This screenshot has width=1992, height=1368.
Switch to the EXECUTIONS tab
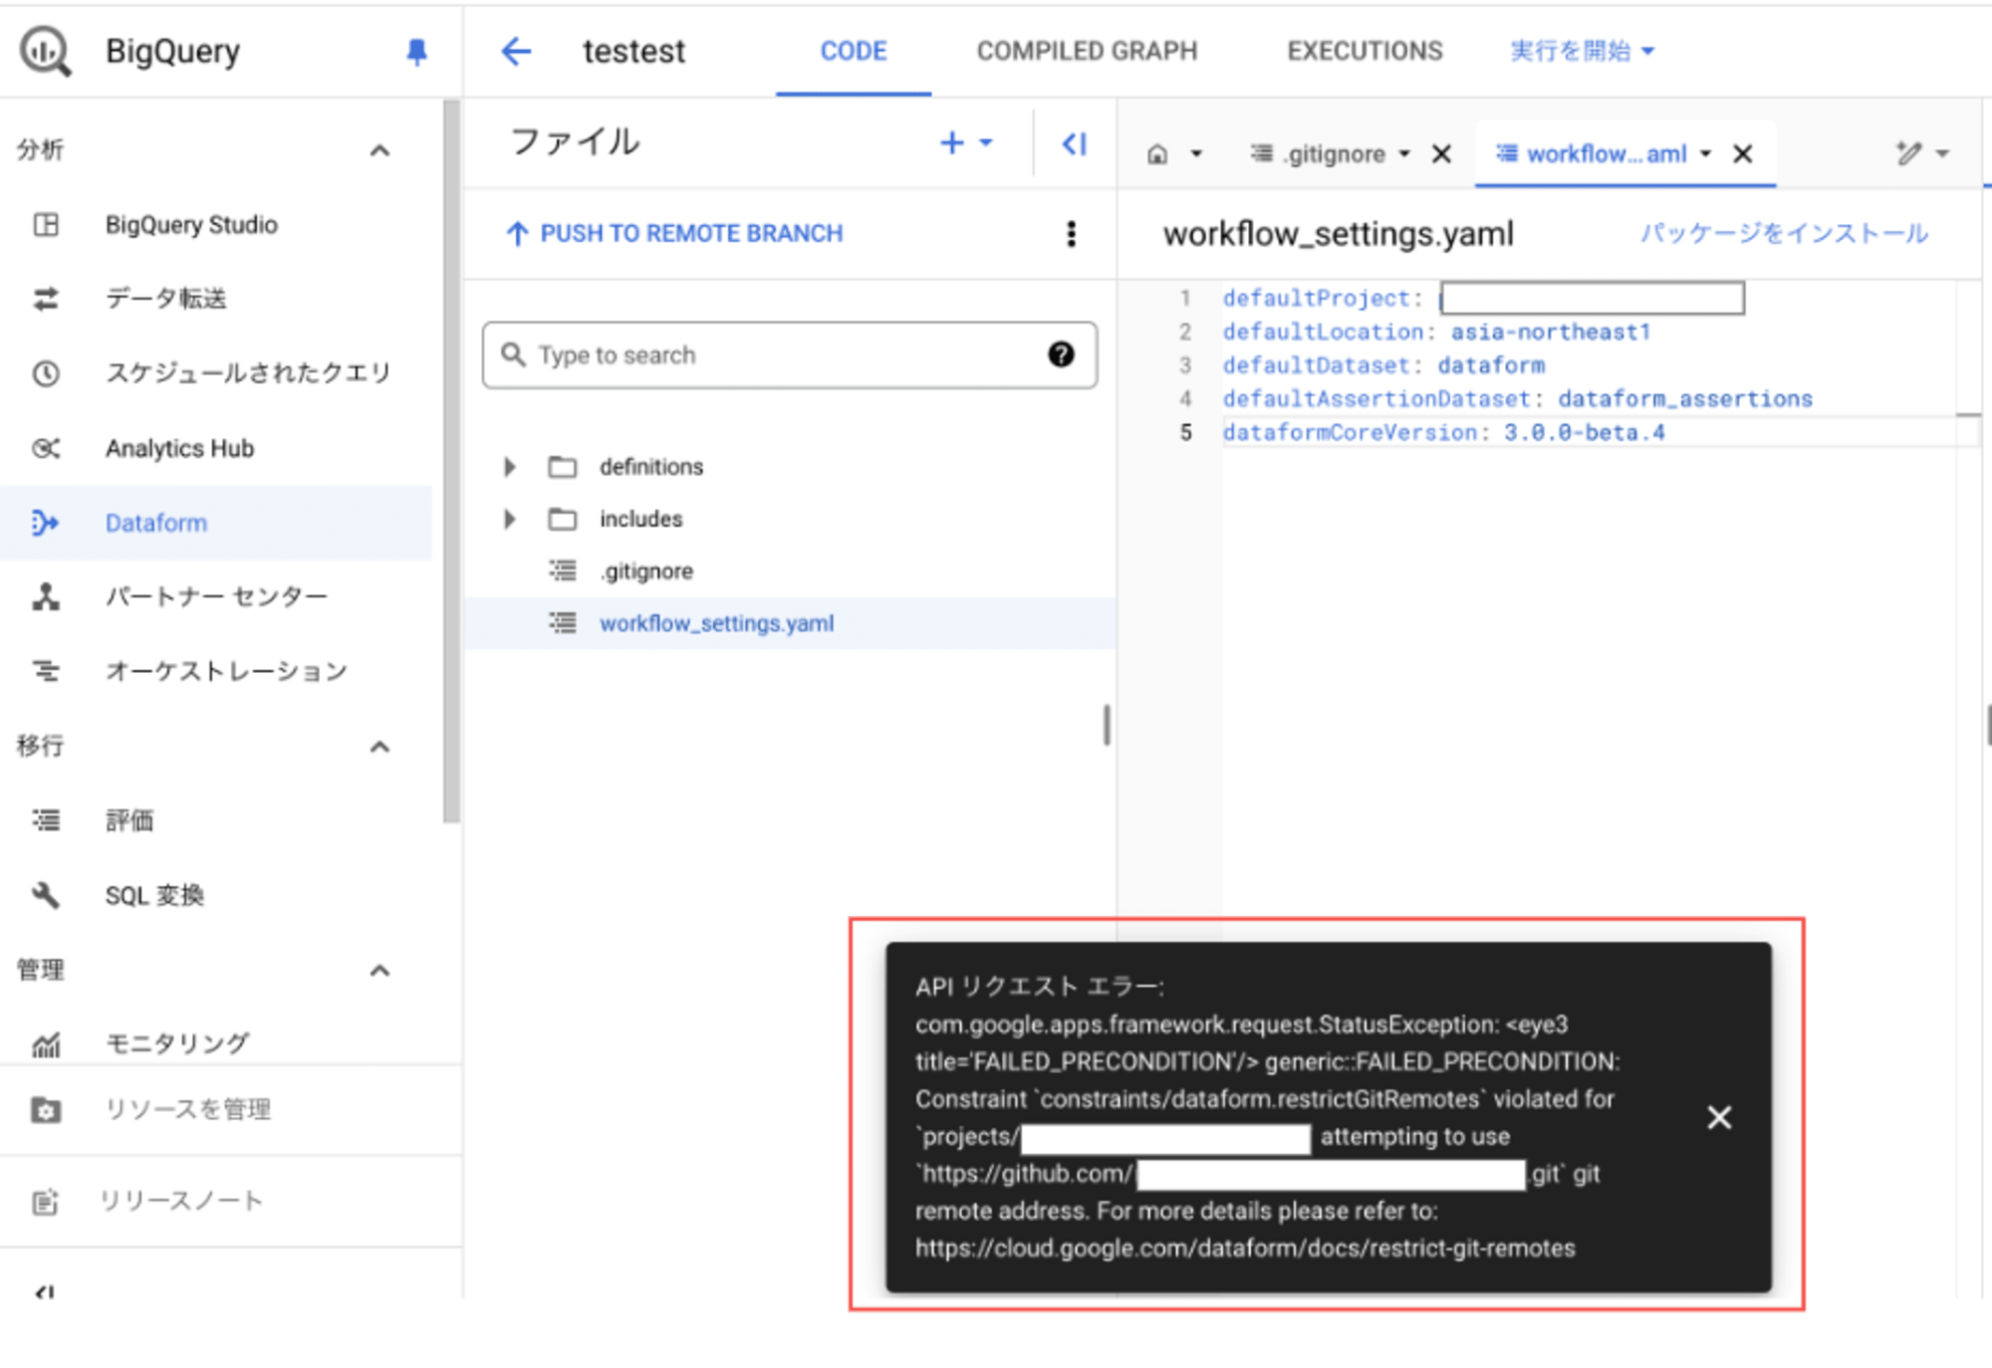click(1365, 51)
